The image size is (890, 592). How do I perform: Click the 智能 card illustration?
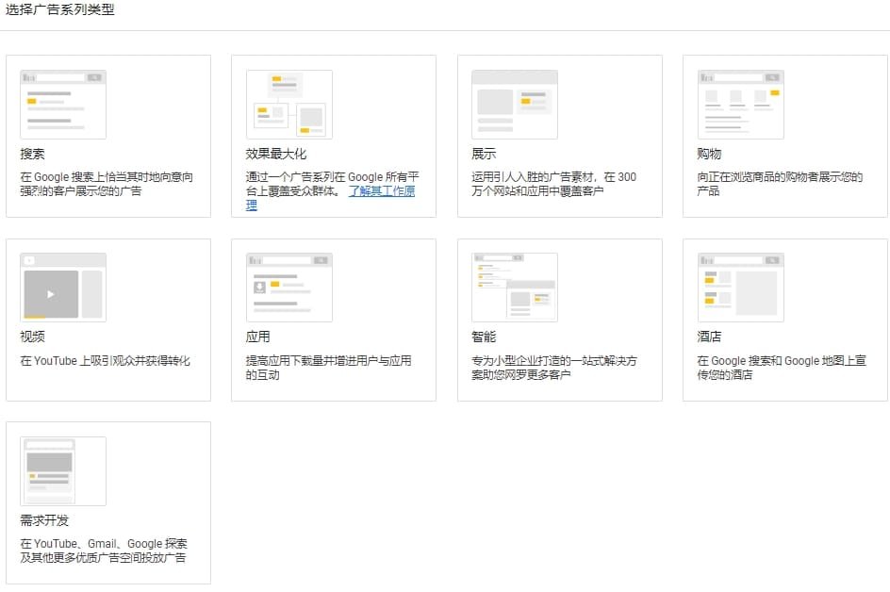point(512,287)
